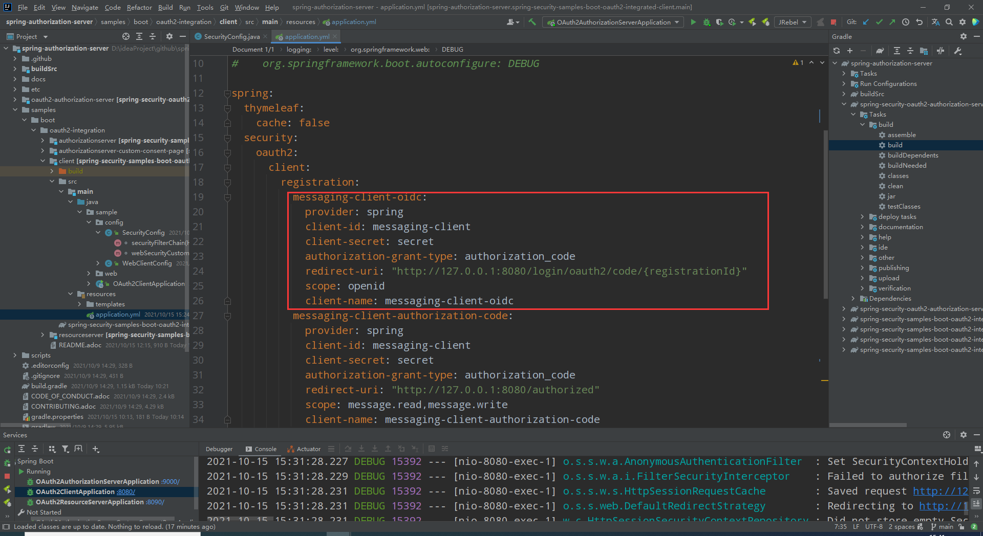Collapse the build tasks group in Gradle

click(862, 125)
